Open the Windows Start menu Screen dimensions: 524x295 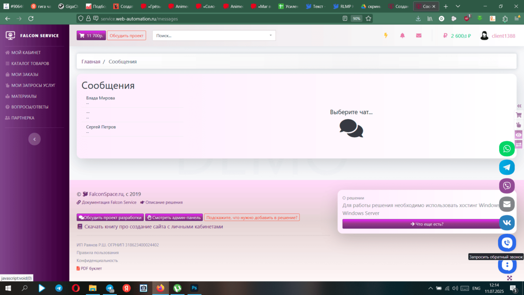tap(8, 288)
